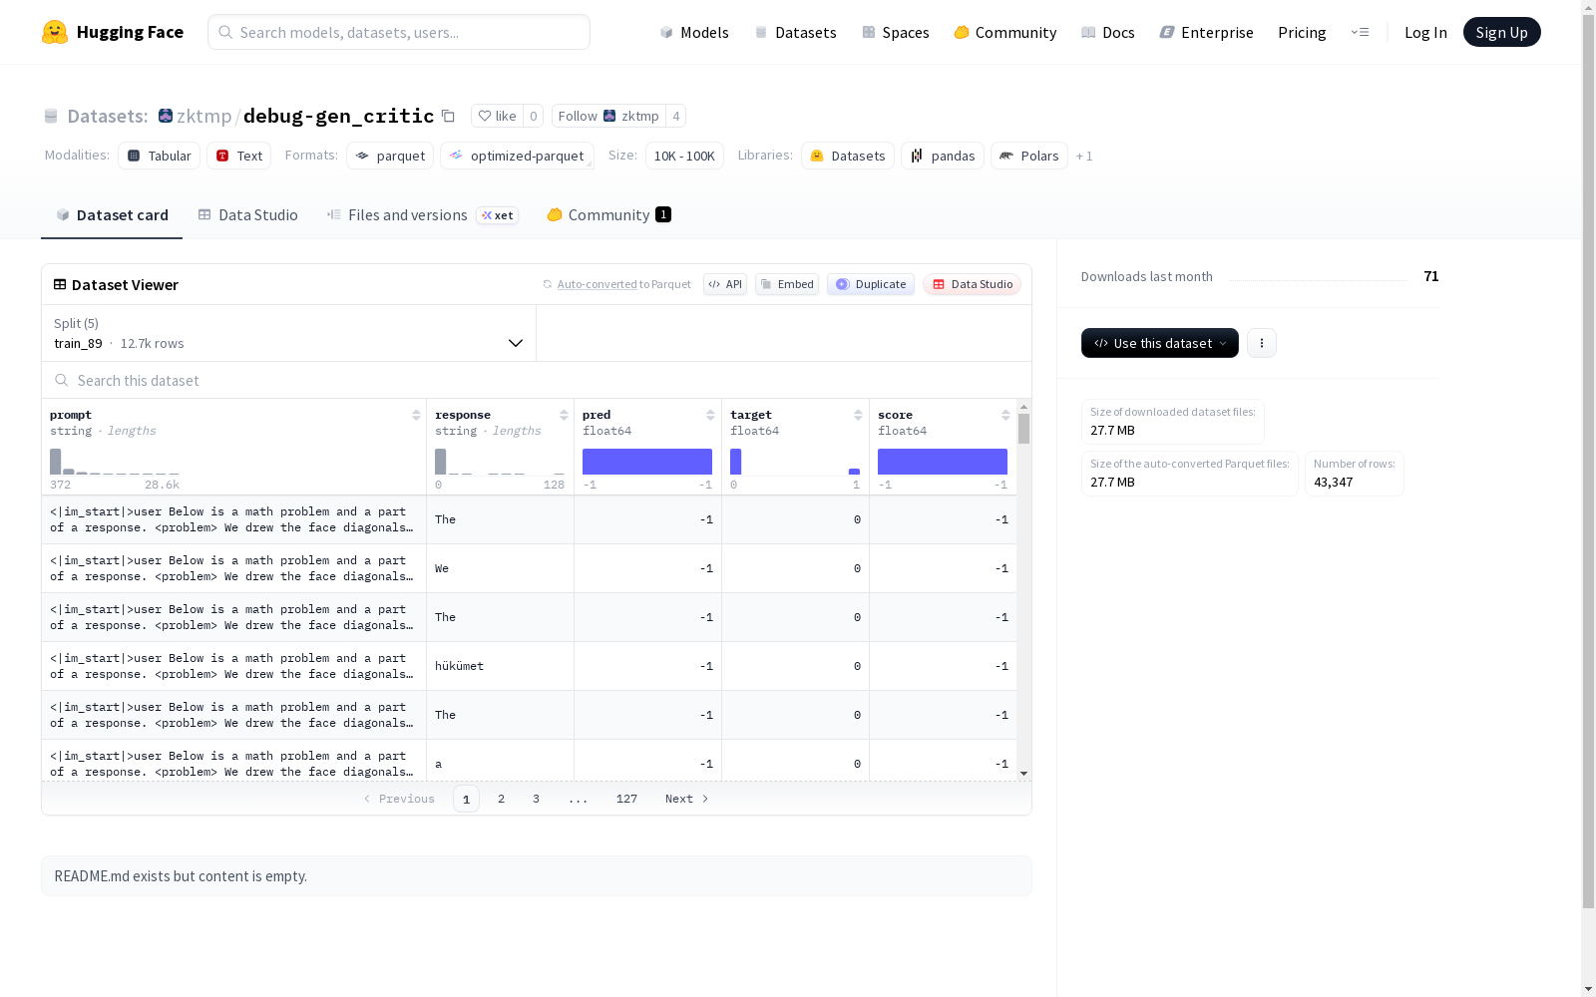1596x997 pixels.
Task: Jump to page 127 of the dataset
Action: (626, 799)
